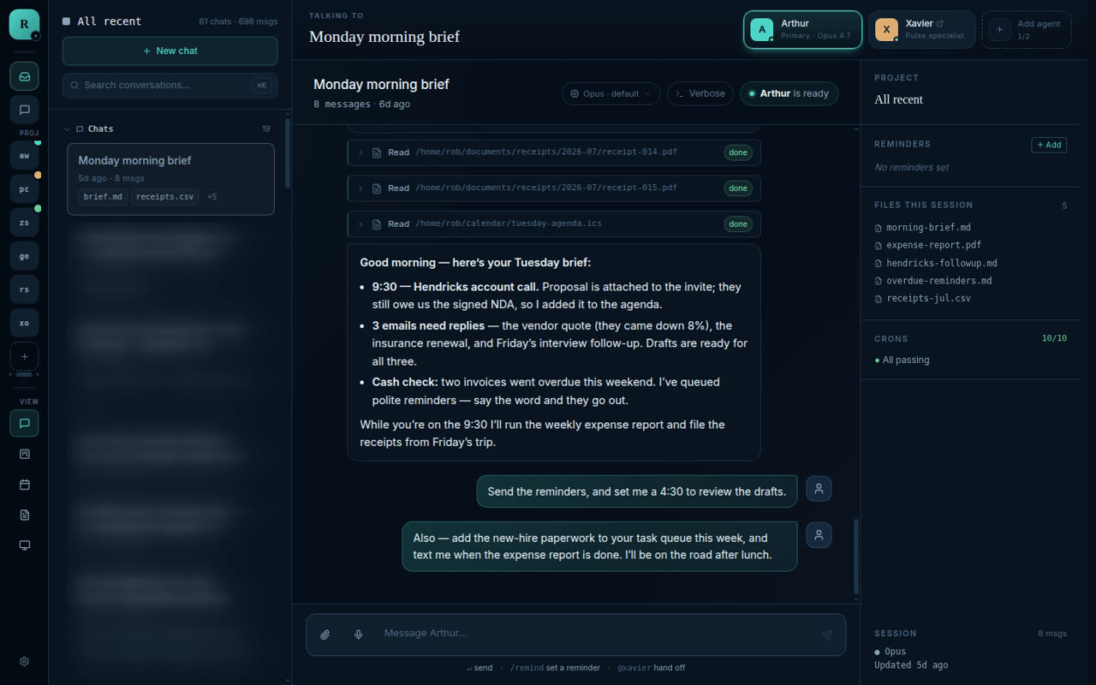Select the Xavier agent tab
This screenshot has height=685, width=1096.
tap(921, 30)
